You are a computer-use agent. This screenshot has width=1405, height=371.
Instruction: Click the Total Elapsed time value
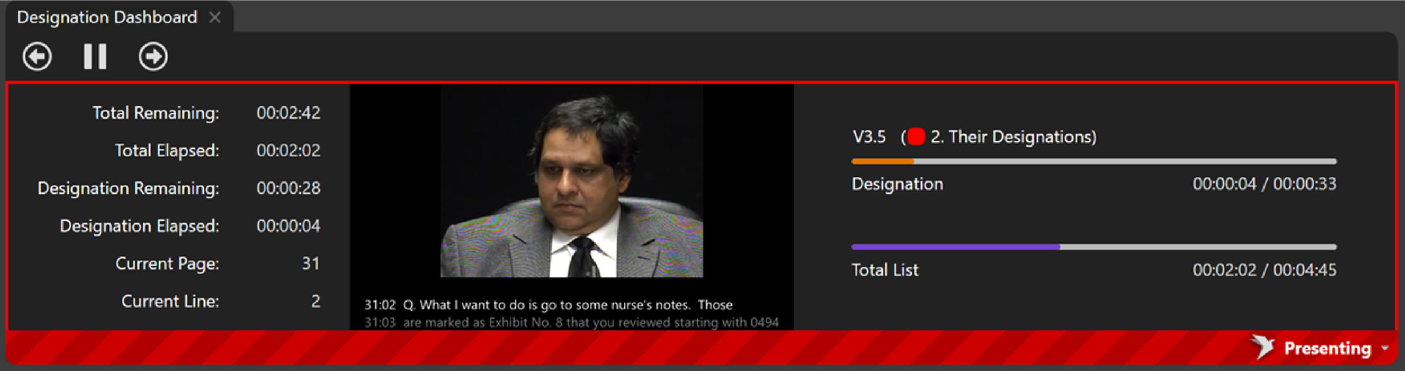coord(288,151)
